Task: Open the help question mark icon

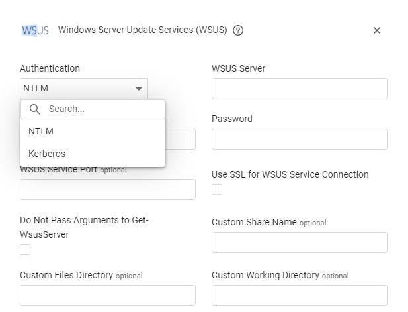Action: click(x=238, y=30)
